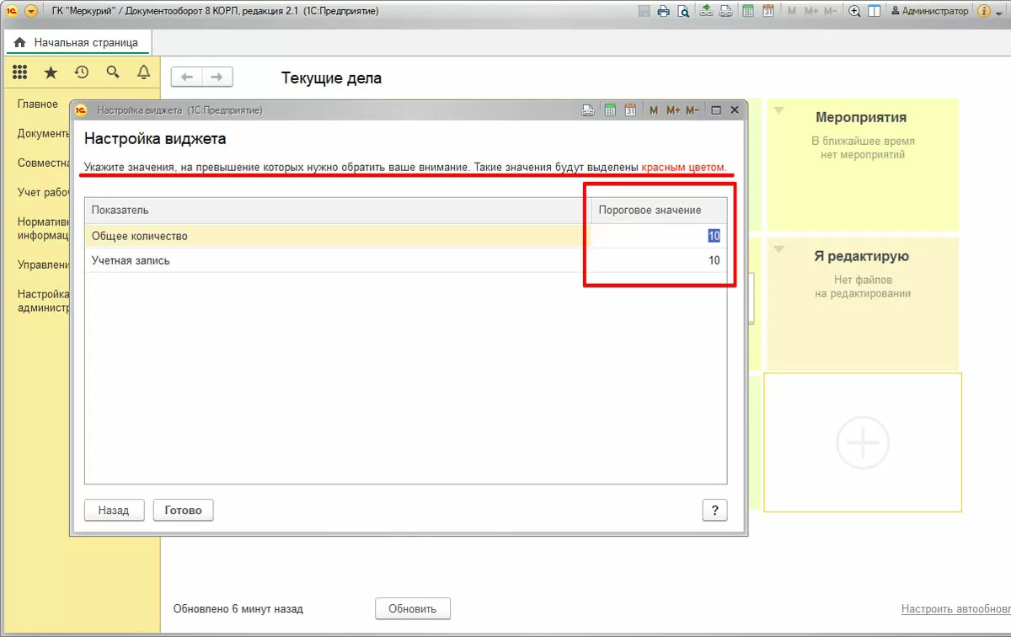Go back with the left arrow button

click(187, 78)
